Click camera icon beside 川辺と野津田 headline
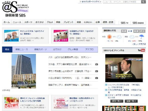 pyautogui.click(x=97, y=78)
